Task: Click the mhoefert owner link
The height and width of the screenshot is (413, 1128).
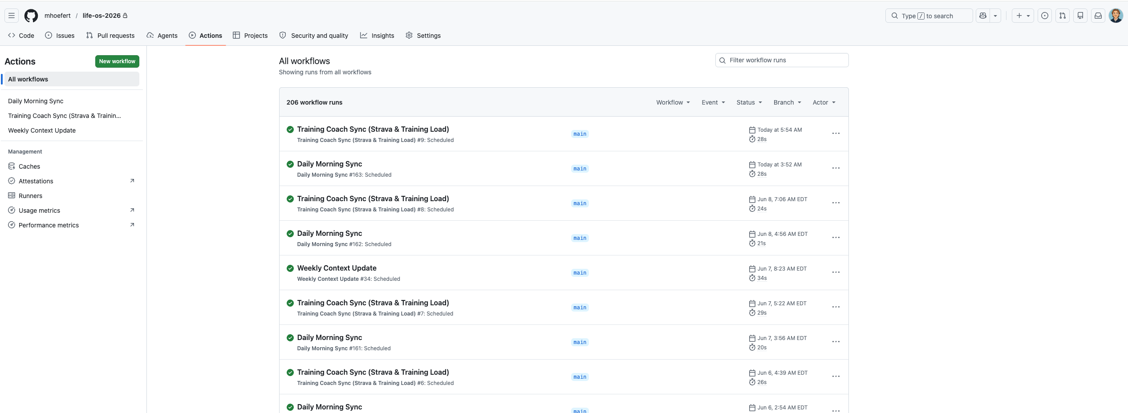Action: (57, 16)
